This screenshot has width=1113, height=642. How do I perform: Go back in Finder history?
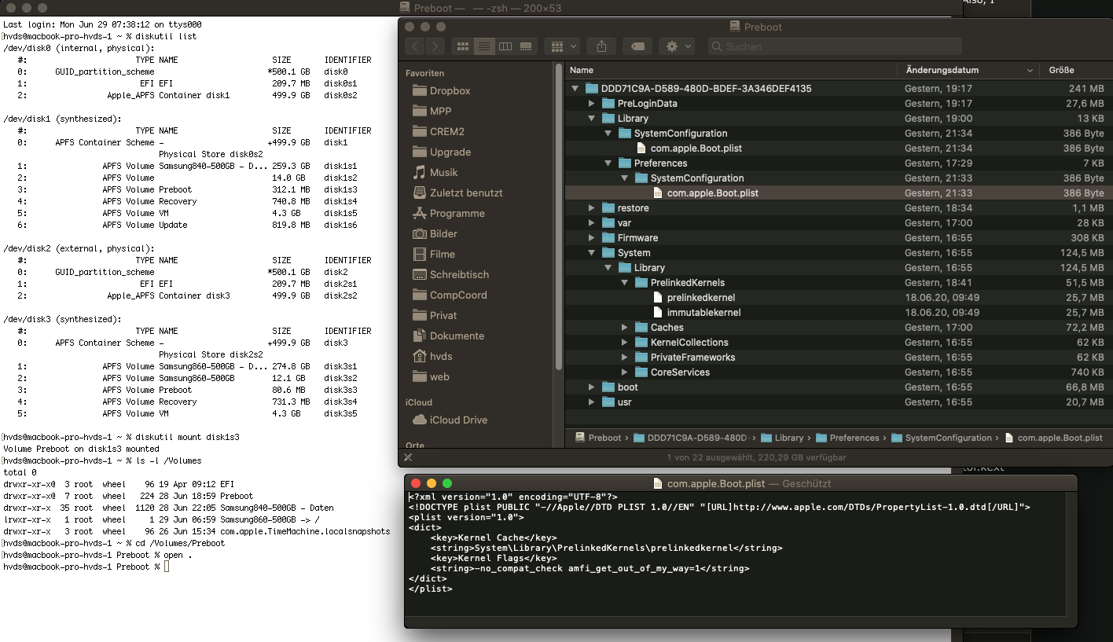(416, 46)
